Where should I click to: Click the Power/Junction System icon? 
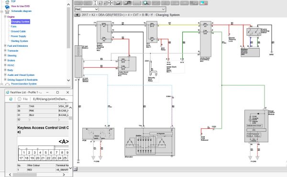[7, 84]
